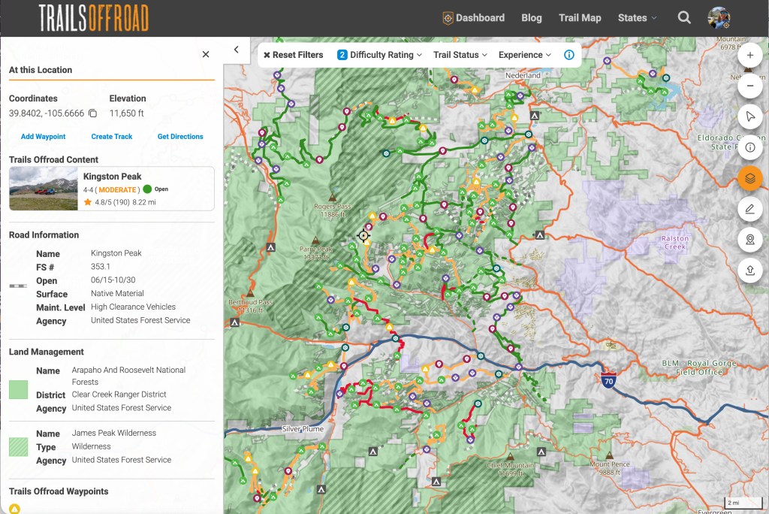Screen dimensions: 769x514
Task: Click the Silver Plume town label on map
Action: pyautogui.click(x=303, y=429)
